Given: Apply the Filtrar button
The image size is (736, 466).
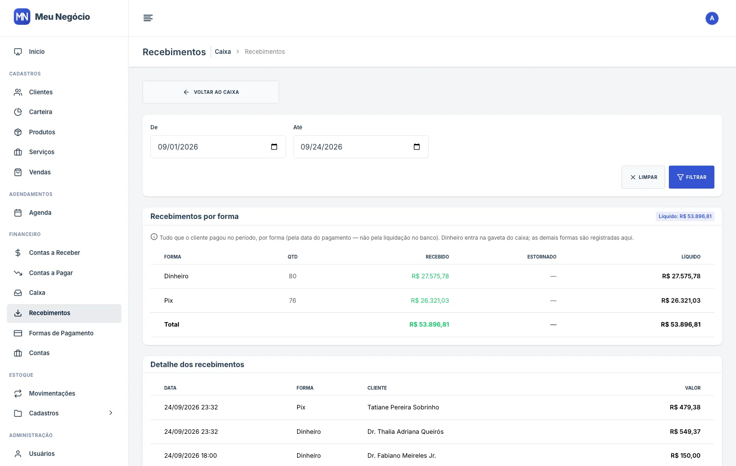Looking at the screenshot, I should point(691,177).
